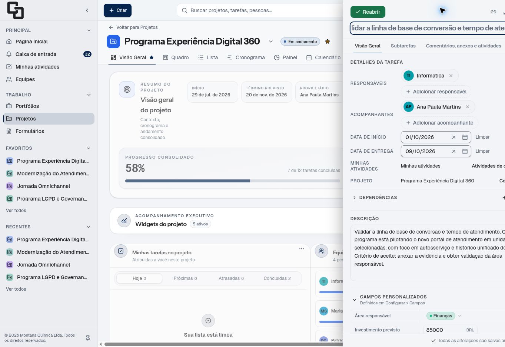This screenshot has height=347, width=505.
Task: Collapse the Principal sidebar section
Action: (89, 30)
